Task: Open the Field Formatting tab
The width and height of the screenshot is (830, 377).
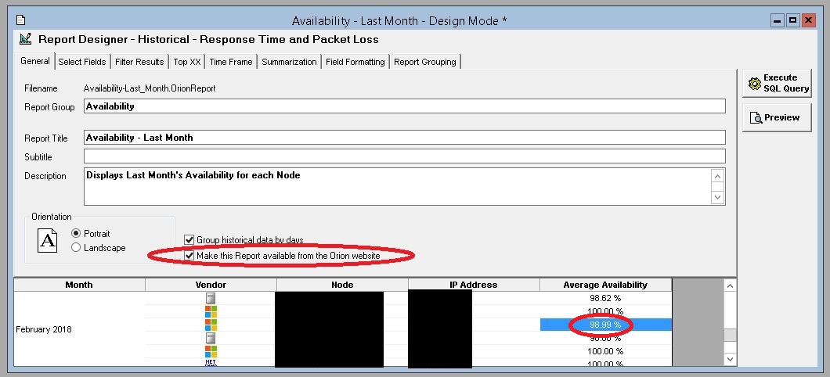Action: [x=355, y=62]
